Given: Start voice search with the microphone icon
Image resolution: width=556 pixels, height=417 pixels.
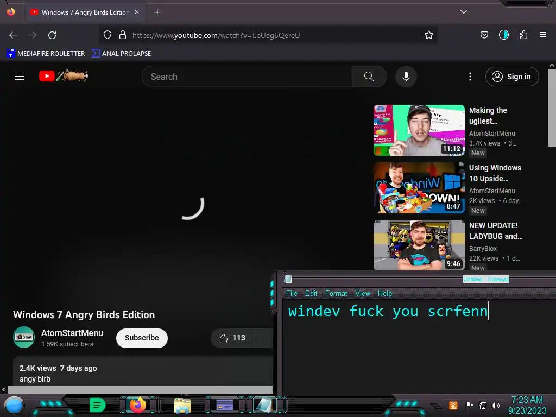Looking at the screenshot, I should coord(406,77).
